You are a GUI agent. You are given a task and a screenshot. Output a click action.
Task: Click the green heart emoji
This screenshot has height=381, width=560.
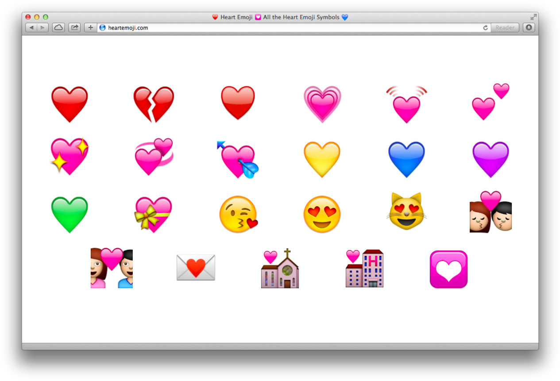(x=70, y=214)
